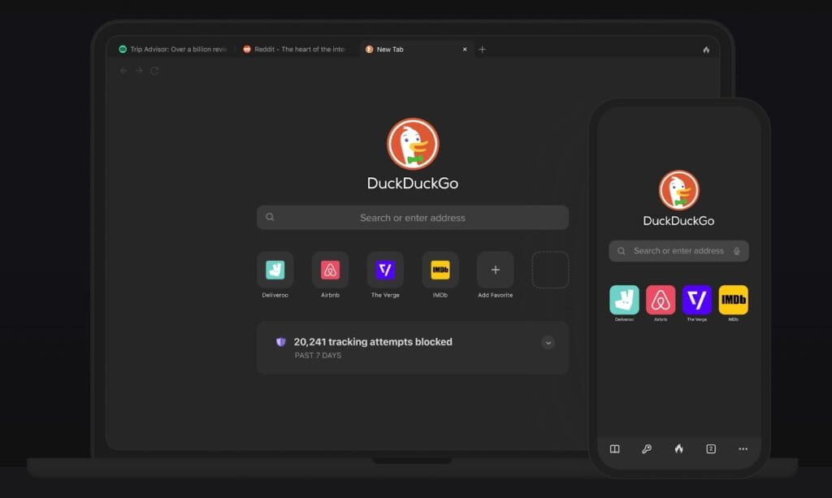
Task: Tap the fire icon on phone toolbar
Action: 678,448
